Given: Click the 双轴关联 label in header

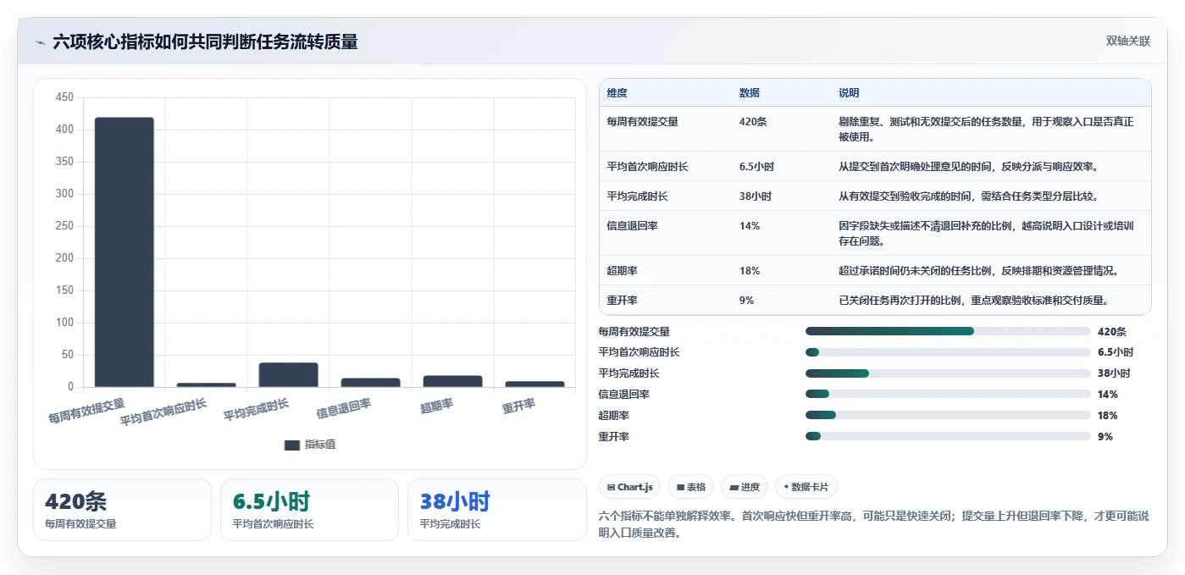Looking at the screenshot, I should pos(1127,41).
